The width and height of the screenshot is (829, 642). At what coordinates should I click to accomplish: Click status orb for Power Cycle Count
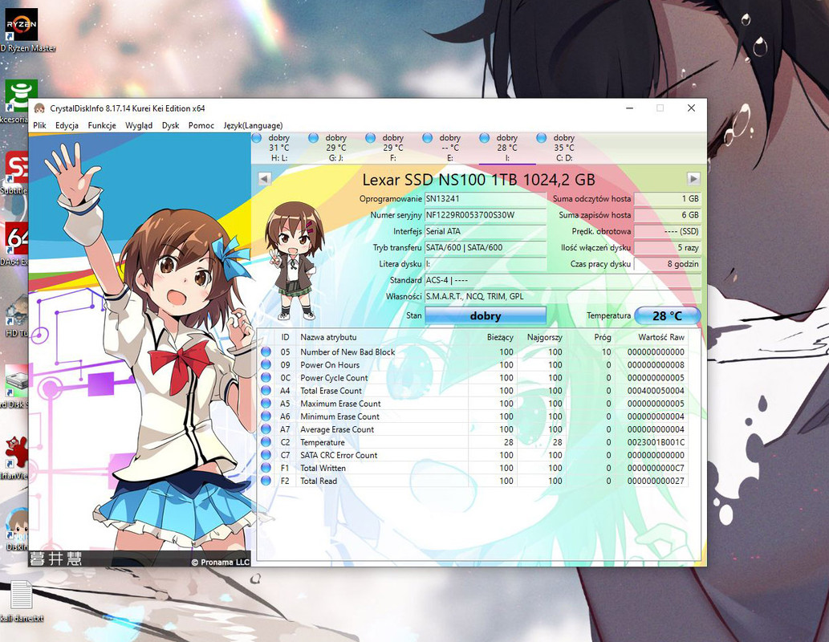pyautogui.click(x=266, y=378)
